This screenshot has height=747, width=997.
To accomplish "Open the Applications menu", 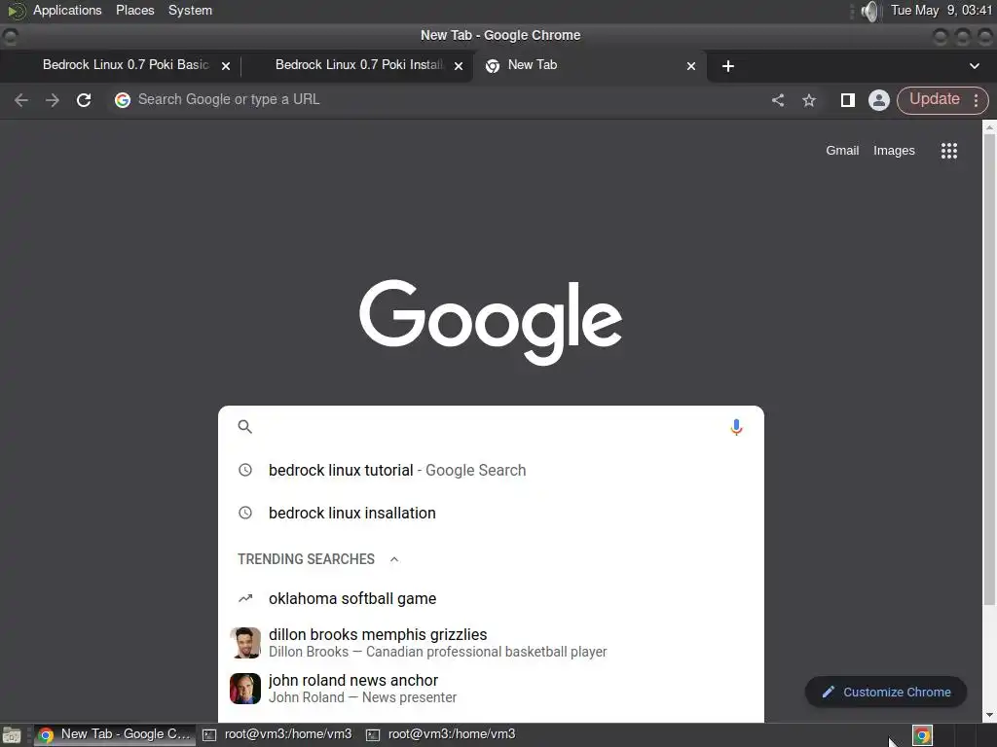I will 67,10.
